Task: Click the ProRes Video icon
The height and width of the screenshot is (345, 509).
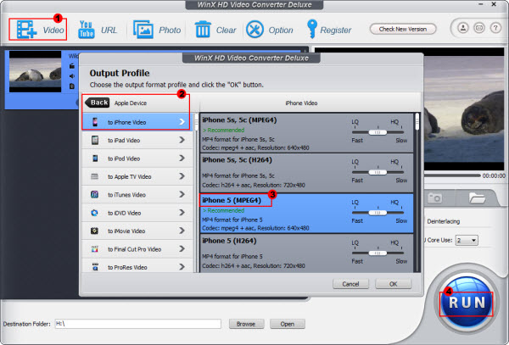Action: [x=95, y=267]
